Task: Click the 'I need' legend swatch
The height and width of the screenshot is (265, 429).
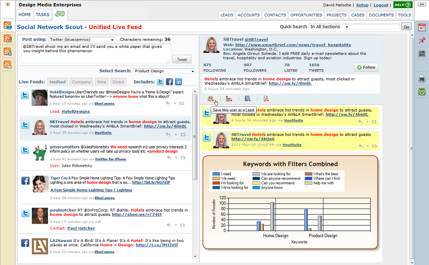Action: click(216, 174)
